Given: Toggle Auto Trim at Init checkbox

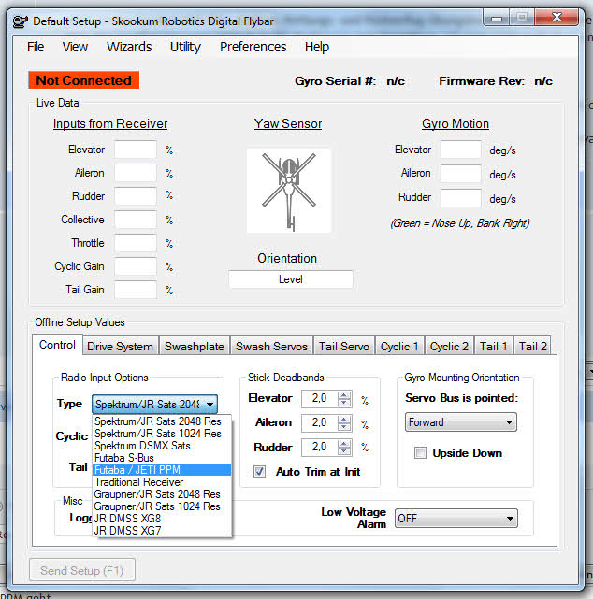Looking at the screenshot, I should (260, 472).
